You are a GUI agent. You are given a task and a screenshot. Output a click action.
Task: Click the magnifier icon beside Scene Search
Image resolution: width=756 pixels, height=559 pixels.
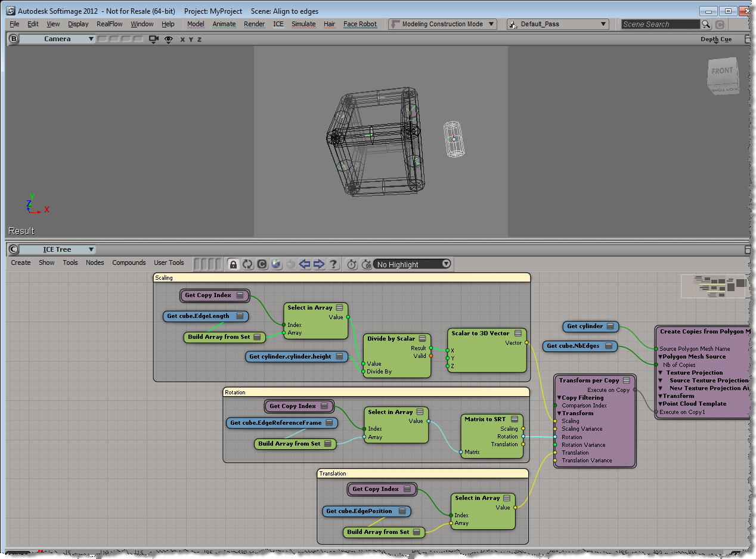[706, 24]
